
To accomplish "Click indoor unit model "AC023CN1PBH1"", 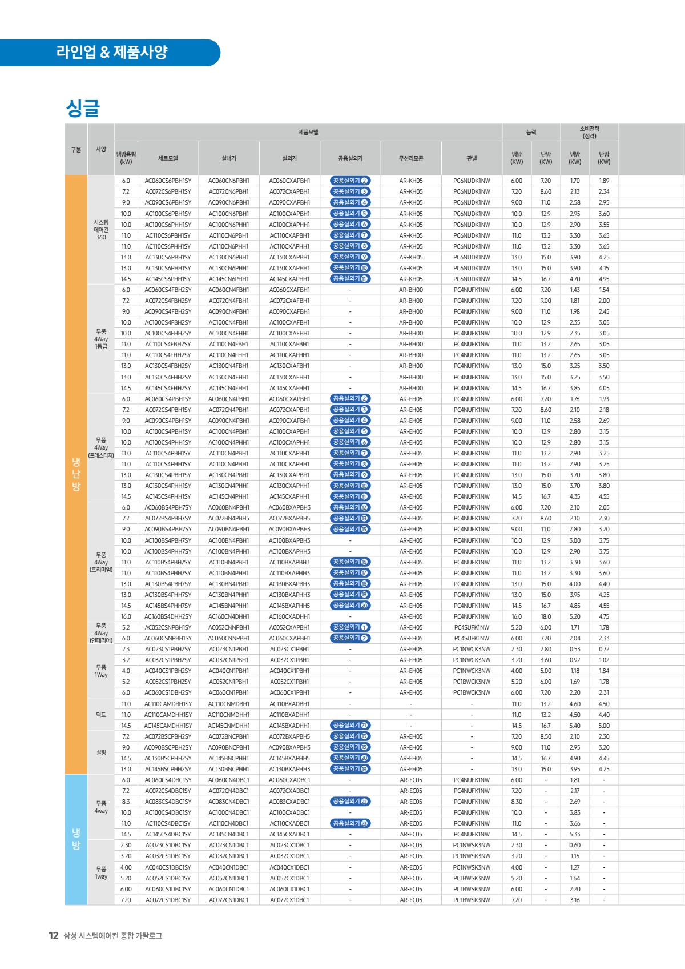I will tap(229, 649).
